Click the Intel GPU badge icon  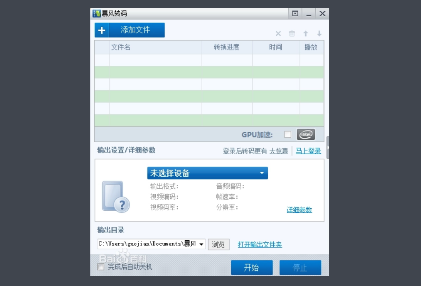point(306,134)
